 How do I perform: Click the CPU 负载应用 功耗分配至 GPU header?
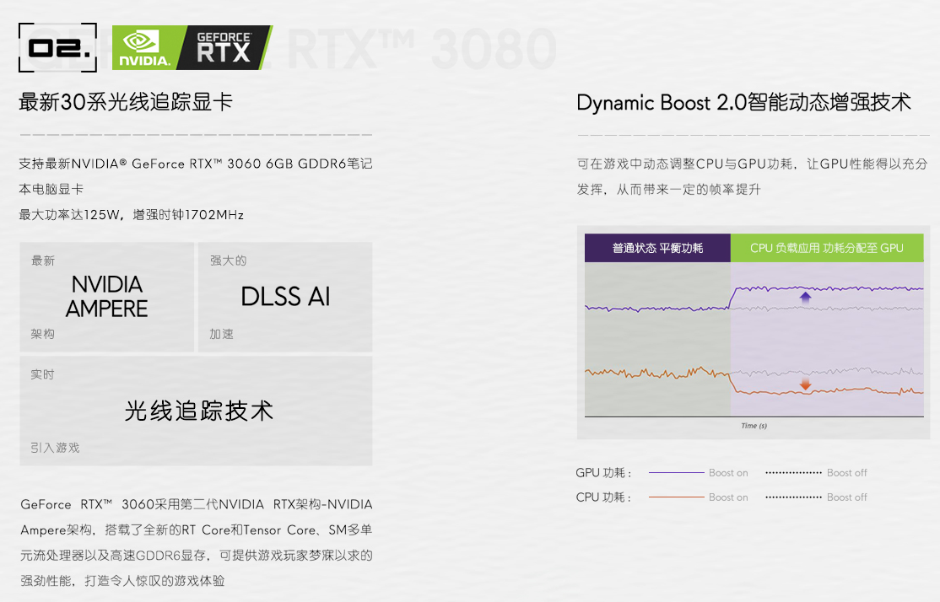click(x=827, y=248)
